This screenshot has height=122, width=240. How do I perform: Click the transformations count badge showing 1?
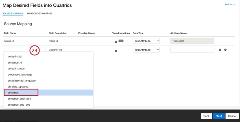coord(121,41)
